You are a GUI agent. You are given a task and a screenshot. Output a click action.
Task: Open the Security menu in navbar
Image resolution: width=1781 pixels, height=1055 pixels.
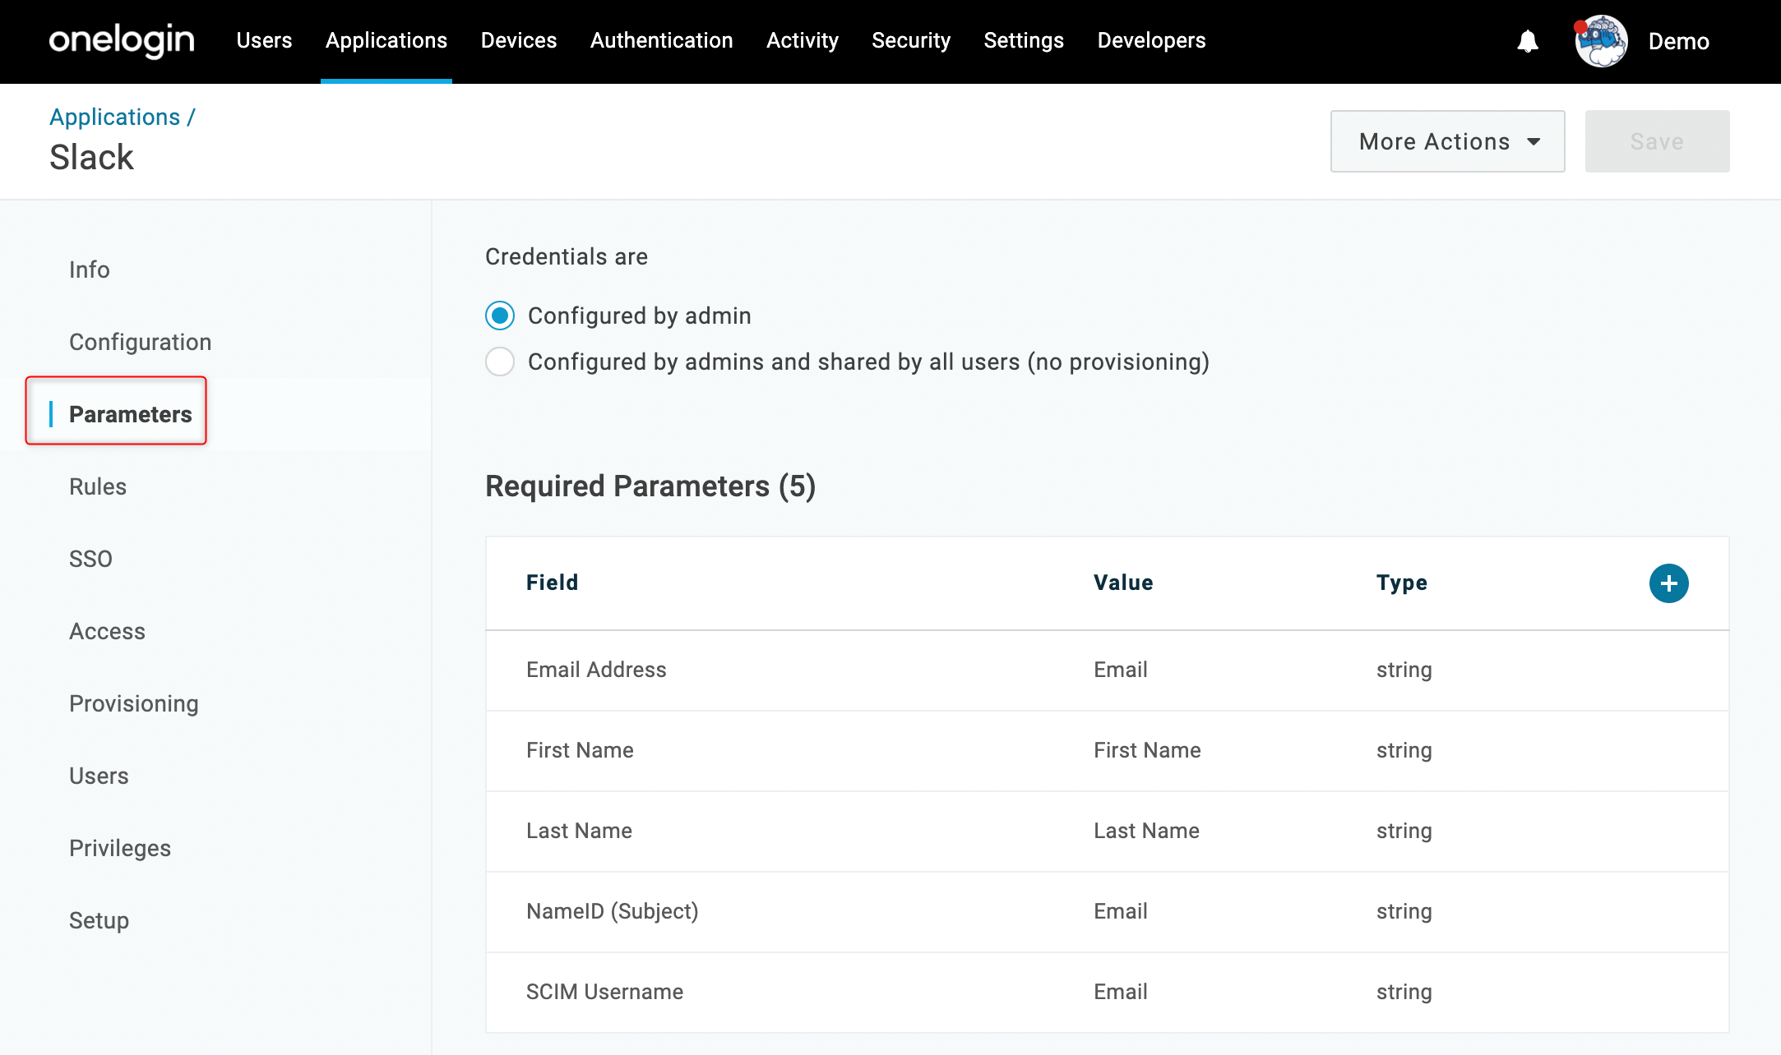[911, 40]
